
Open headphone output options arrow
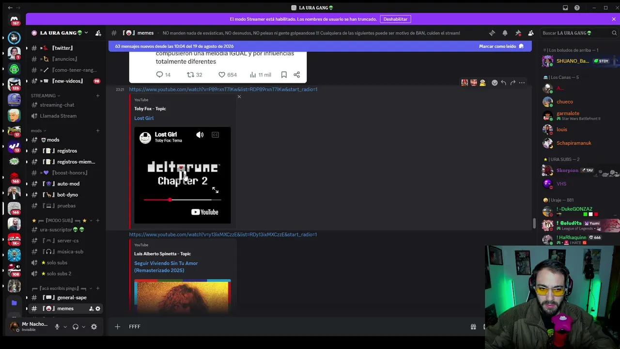[x=83, y=327]
